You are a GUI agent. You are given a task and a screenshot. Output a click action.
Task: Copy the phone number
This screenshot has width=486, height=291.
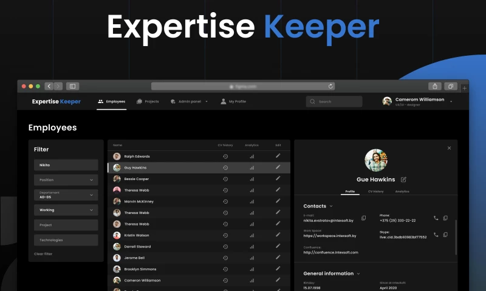click(445, 218)
